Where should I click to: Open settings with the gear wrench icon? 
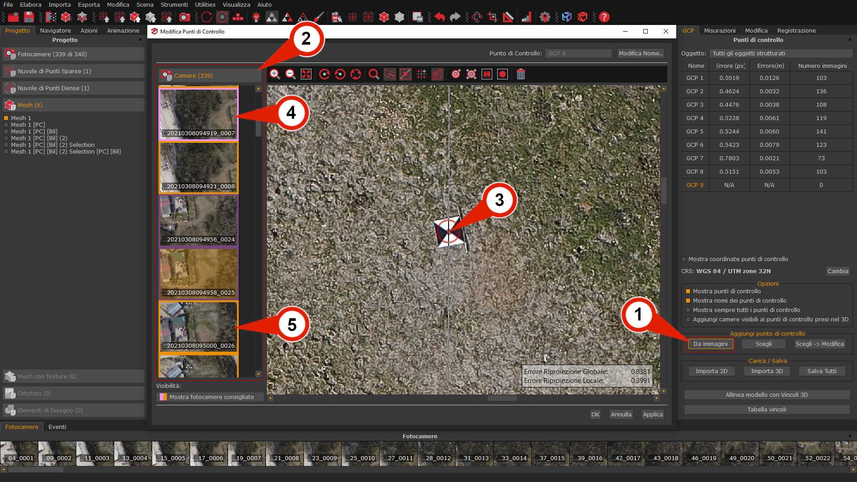545,17
